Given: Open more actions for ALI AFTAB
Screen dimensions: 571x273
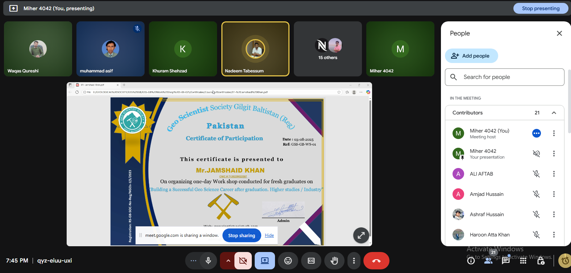Looking at the screenshot, I should (x=554, y=174).
